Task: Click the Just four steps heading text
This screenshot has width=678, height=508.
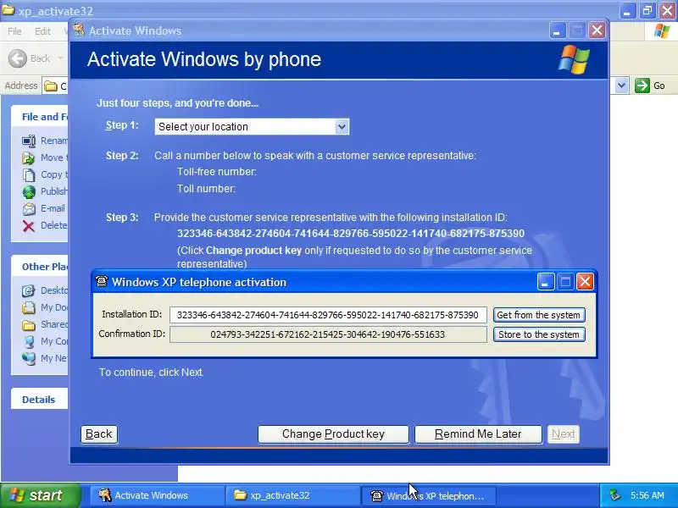Action: coord(177,103)
